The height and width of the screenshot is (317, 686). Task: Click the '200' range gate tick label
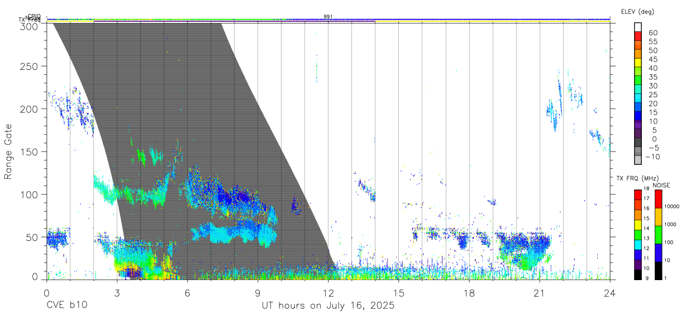click(x=30, y=108)
